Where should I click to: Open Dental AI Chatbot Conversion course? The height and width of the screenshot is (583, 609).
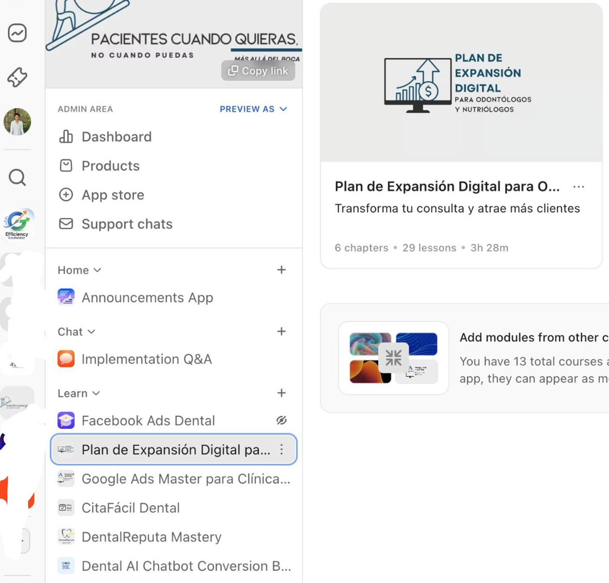pyautogui.click(x=175, y=566)
